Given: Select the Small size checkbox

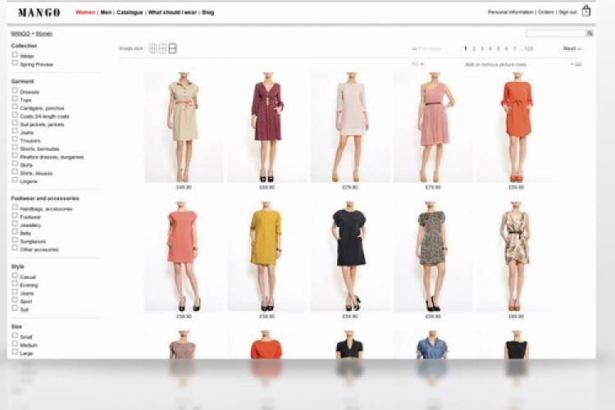Looking at the screenshot, I should (x=15, y=336).
